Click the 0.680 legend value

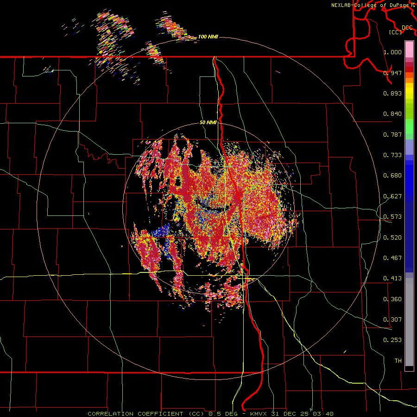pos(392,175)
